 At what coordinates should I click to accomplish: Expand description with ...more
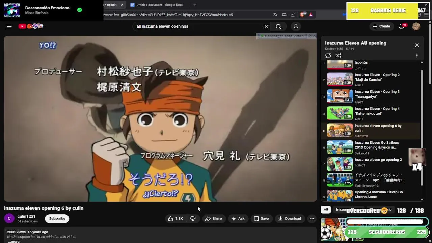(x=14, y=241)
